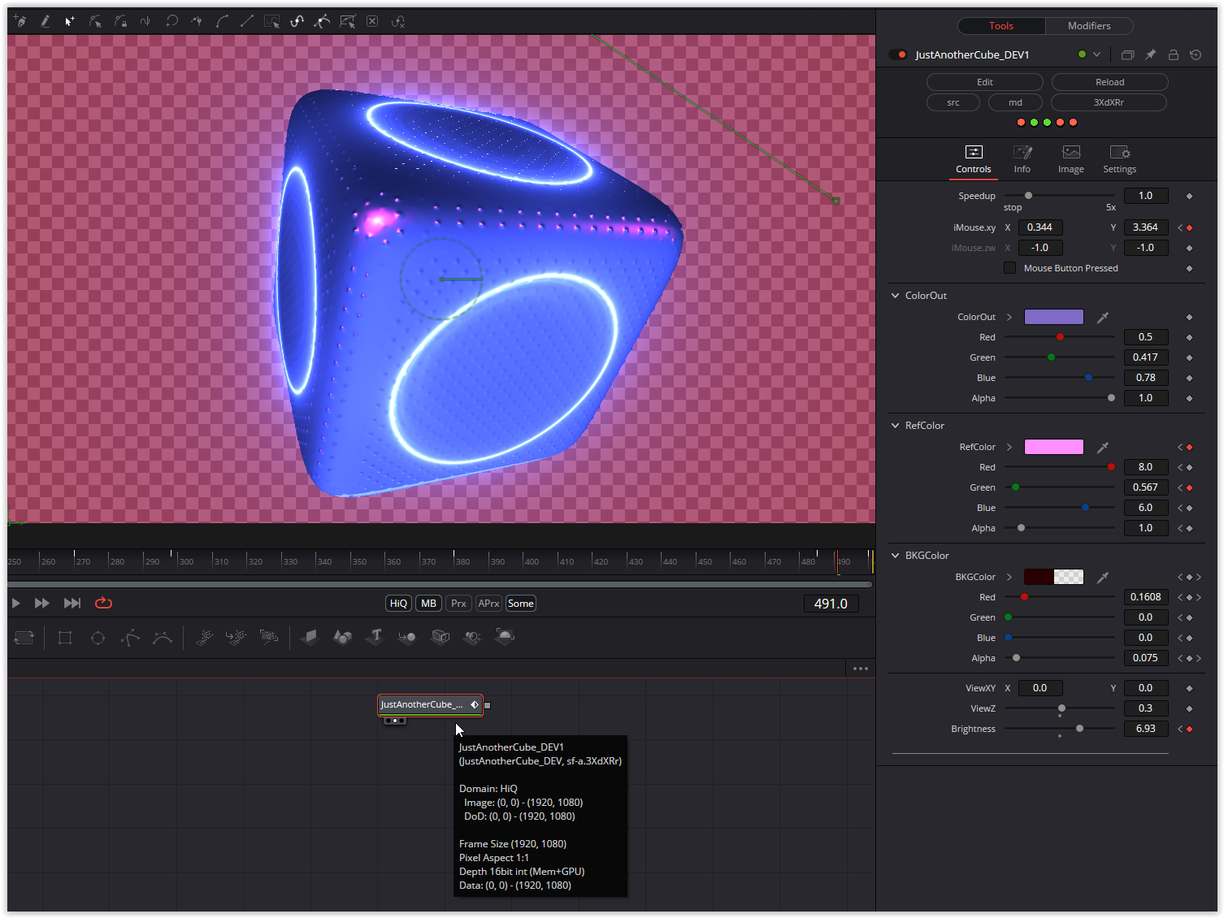
Task: Open the Settings tab
Action: 1120,160
